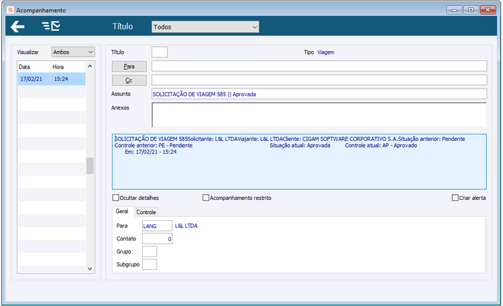Click the list scrollbar up arrow
The height and width of the screenshot is (306, 503).
tap(90, 66)
